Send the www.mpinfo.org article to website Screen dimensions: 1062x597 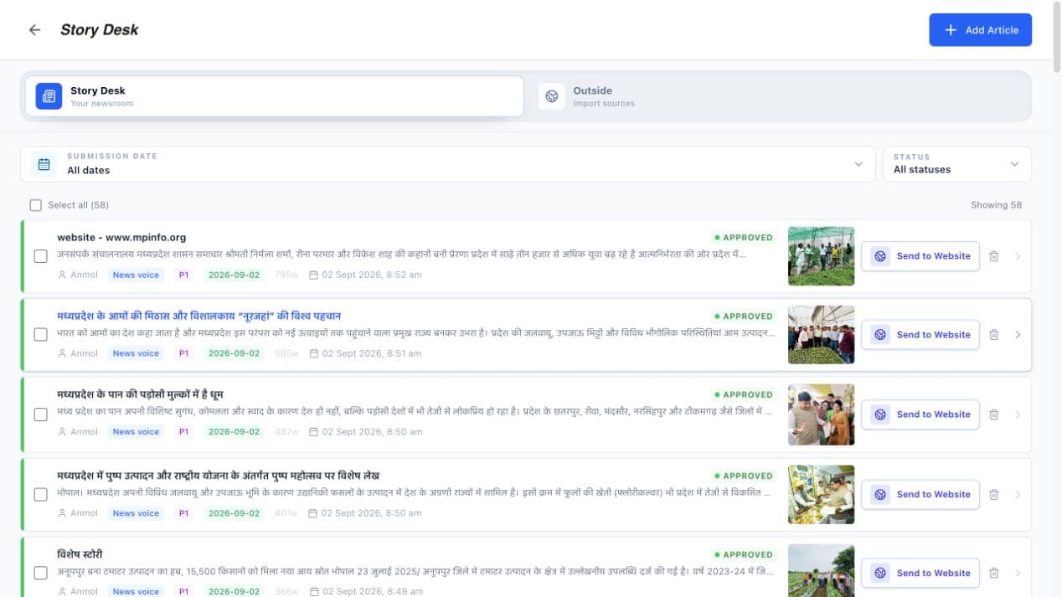coord(920,256)
